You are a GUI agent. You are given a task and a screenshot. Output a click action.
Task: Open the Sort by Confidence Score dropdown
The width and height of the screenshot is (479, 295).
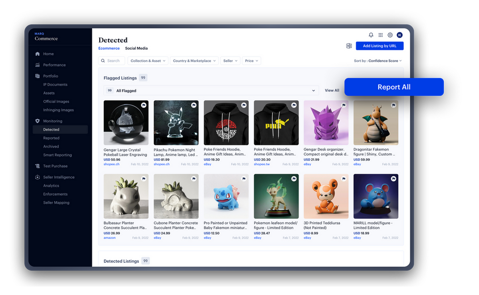378,61
